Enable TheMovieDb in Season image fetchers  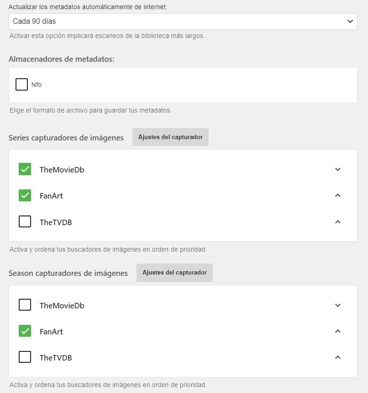pos(25,305)
